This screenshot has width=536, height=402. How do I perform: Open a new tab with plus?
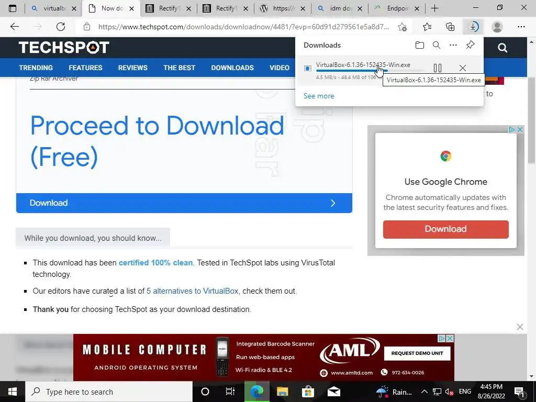(x=434, y=8)
